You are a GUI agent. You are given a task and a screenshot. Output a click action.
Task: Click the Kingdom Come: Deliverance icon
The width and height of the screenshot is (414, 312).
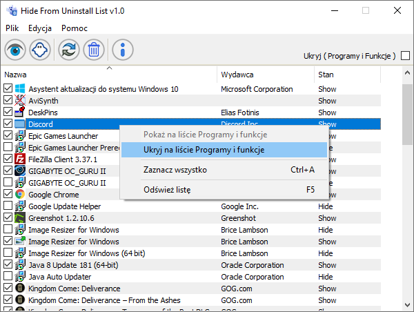tap(20, 288)
